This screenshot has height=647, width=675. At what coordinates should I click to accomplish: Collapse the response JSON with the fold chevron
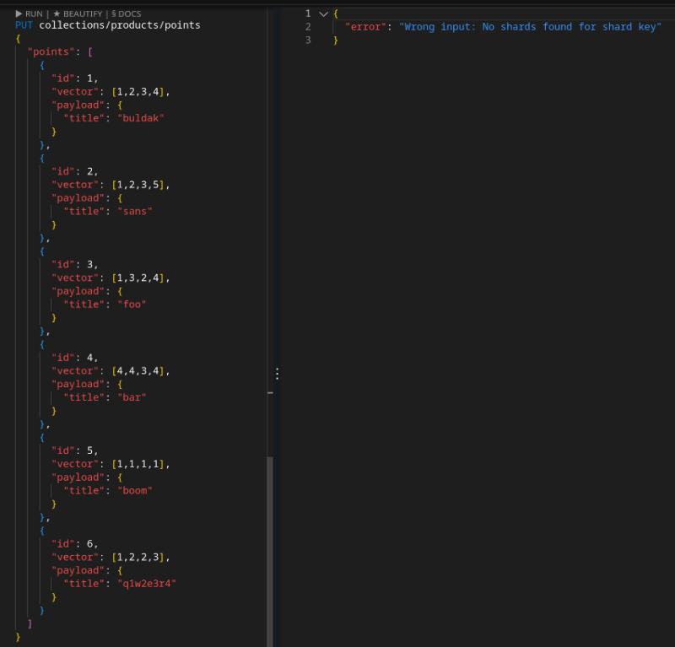pyautogui.click(x=323, y=13)
